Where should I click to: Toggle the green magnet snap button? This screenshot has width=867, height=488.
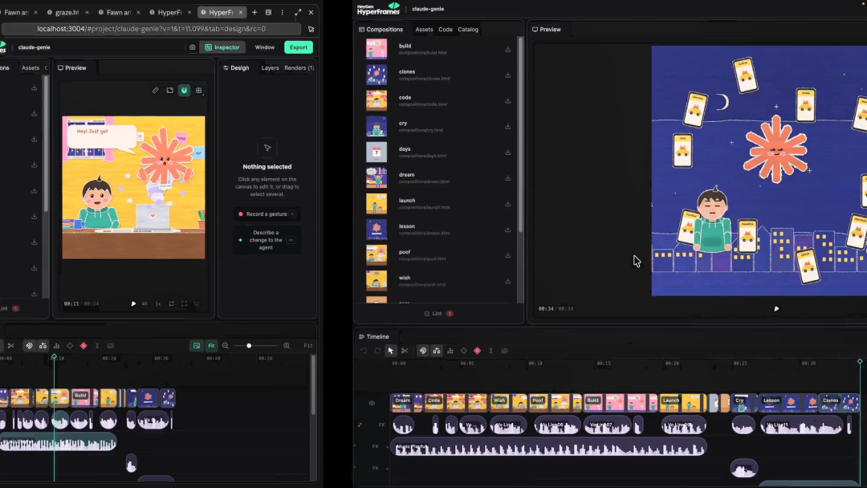tap(184, 90)
